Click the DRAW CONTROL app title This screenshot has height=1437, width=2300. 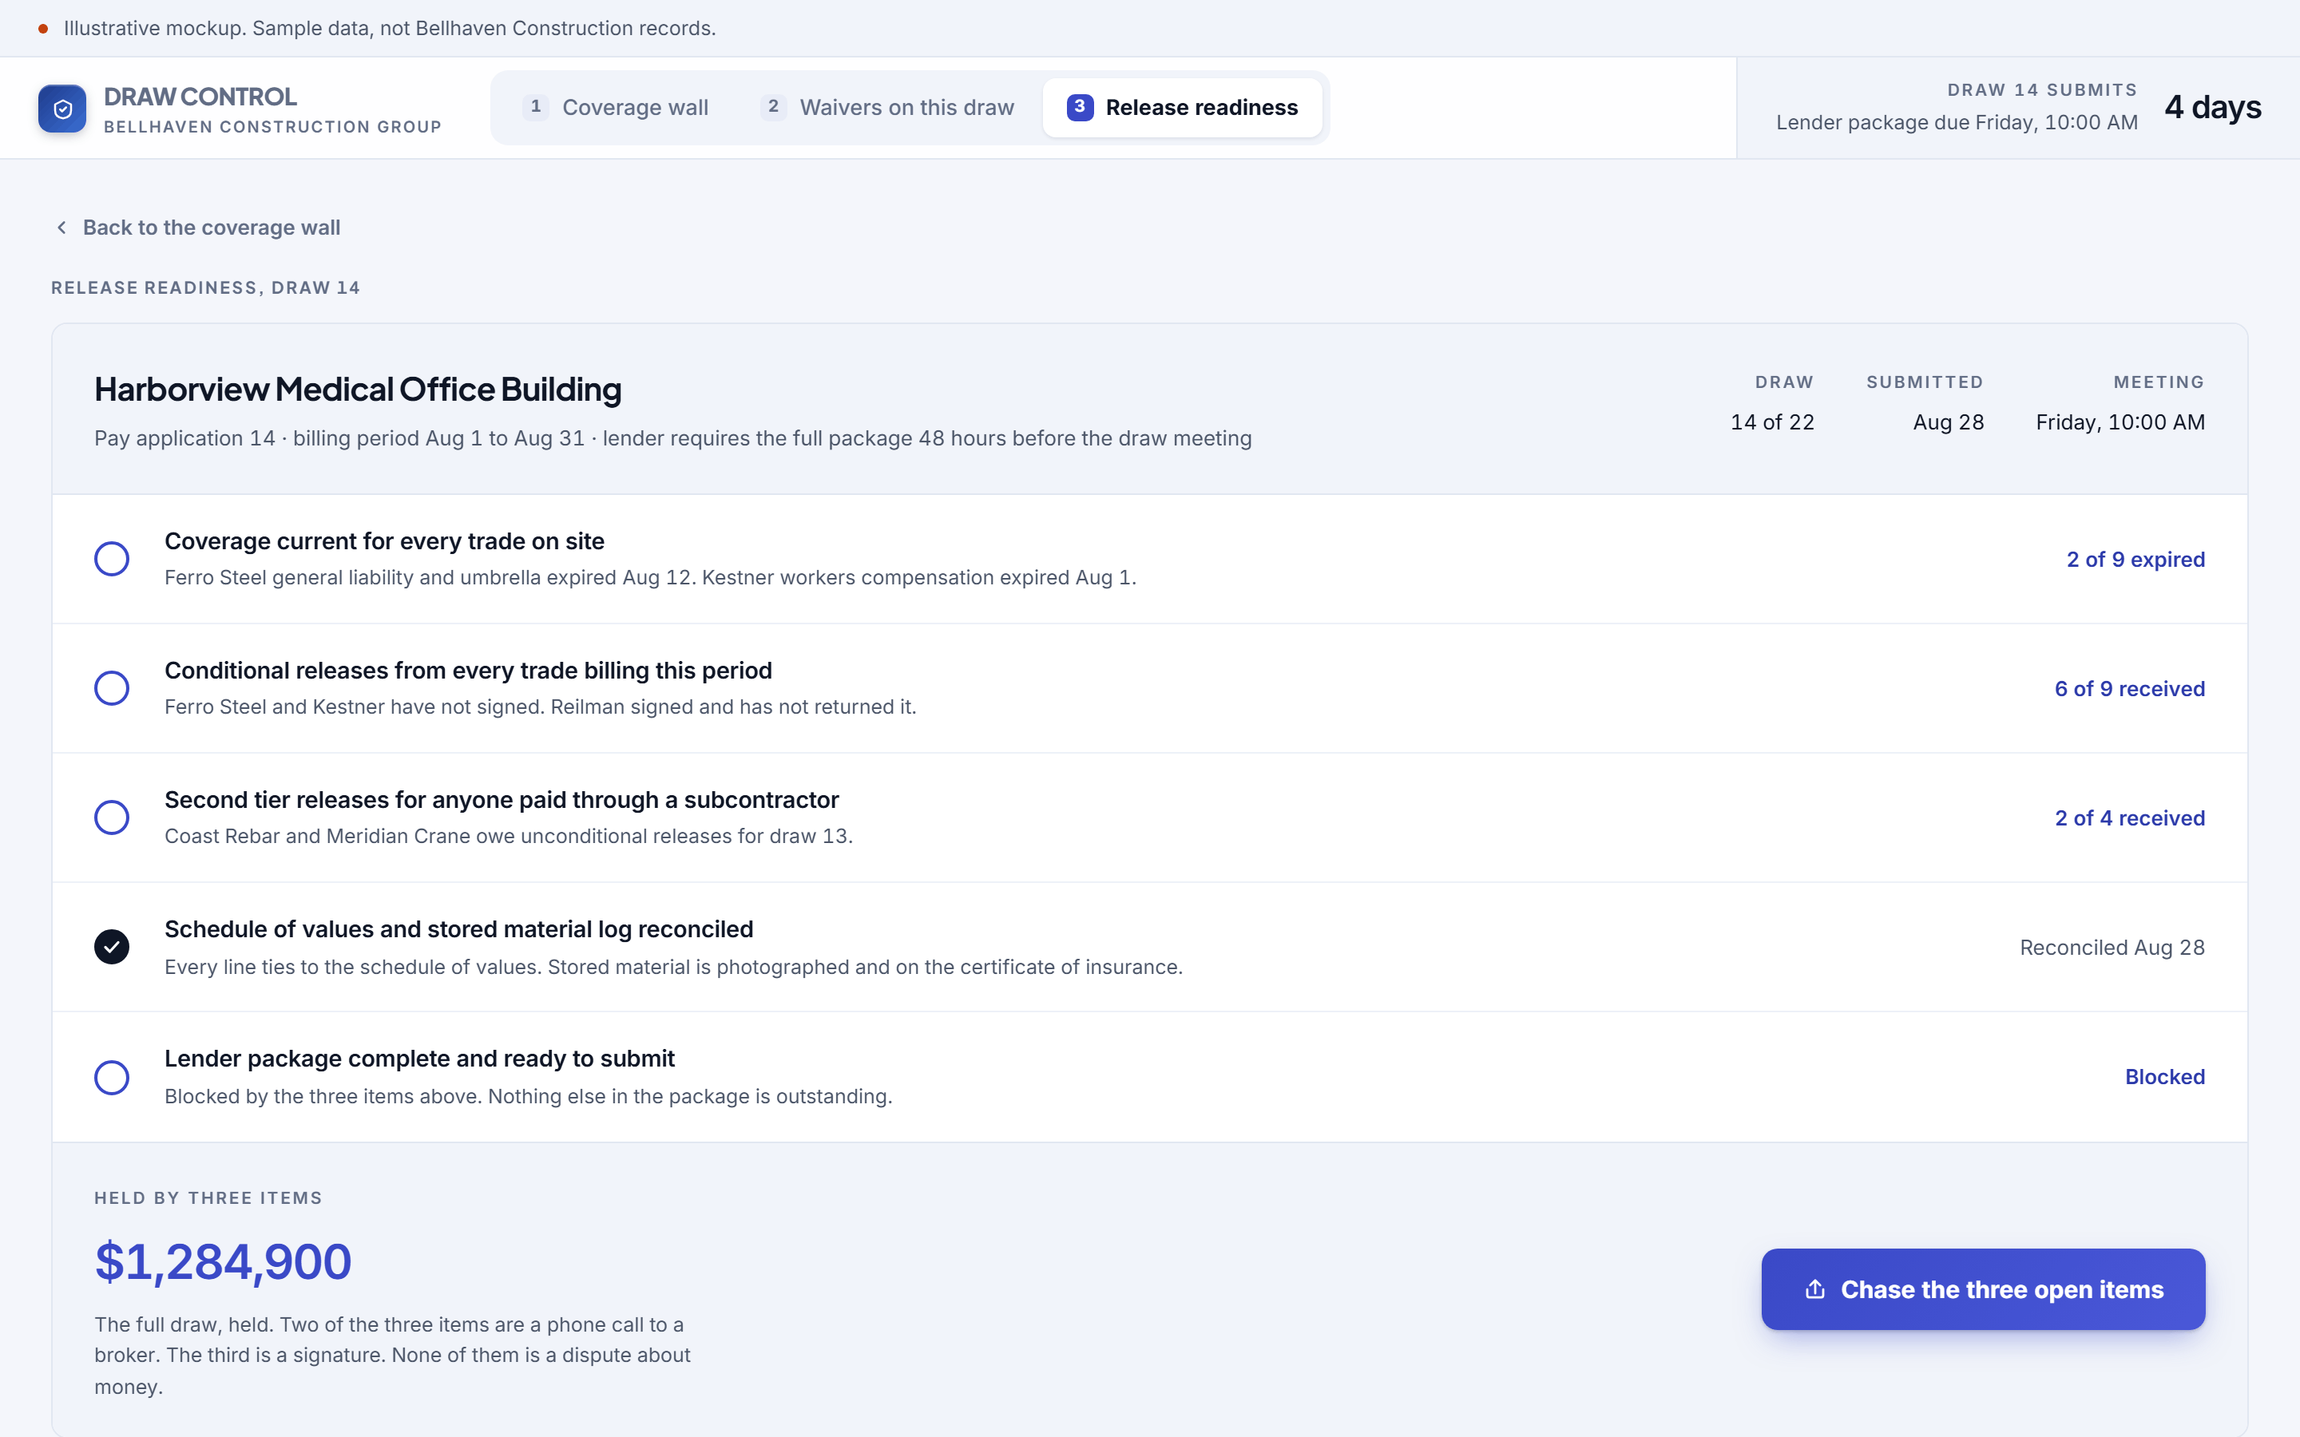coord(200,96)
